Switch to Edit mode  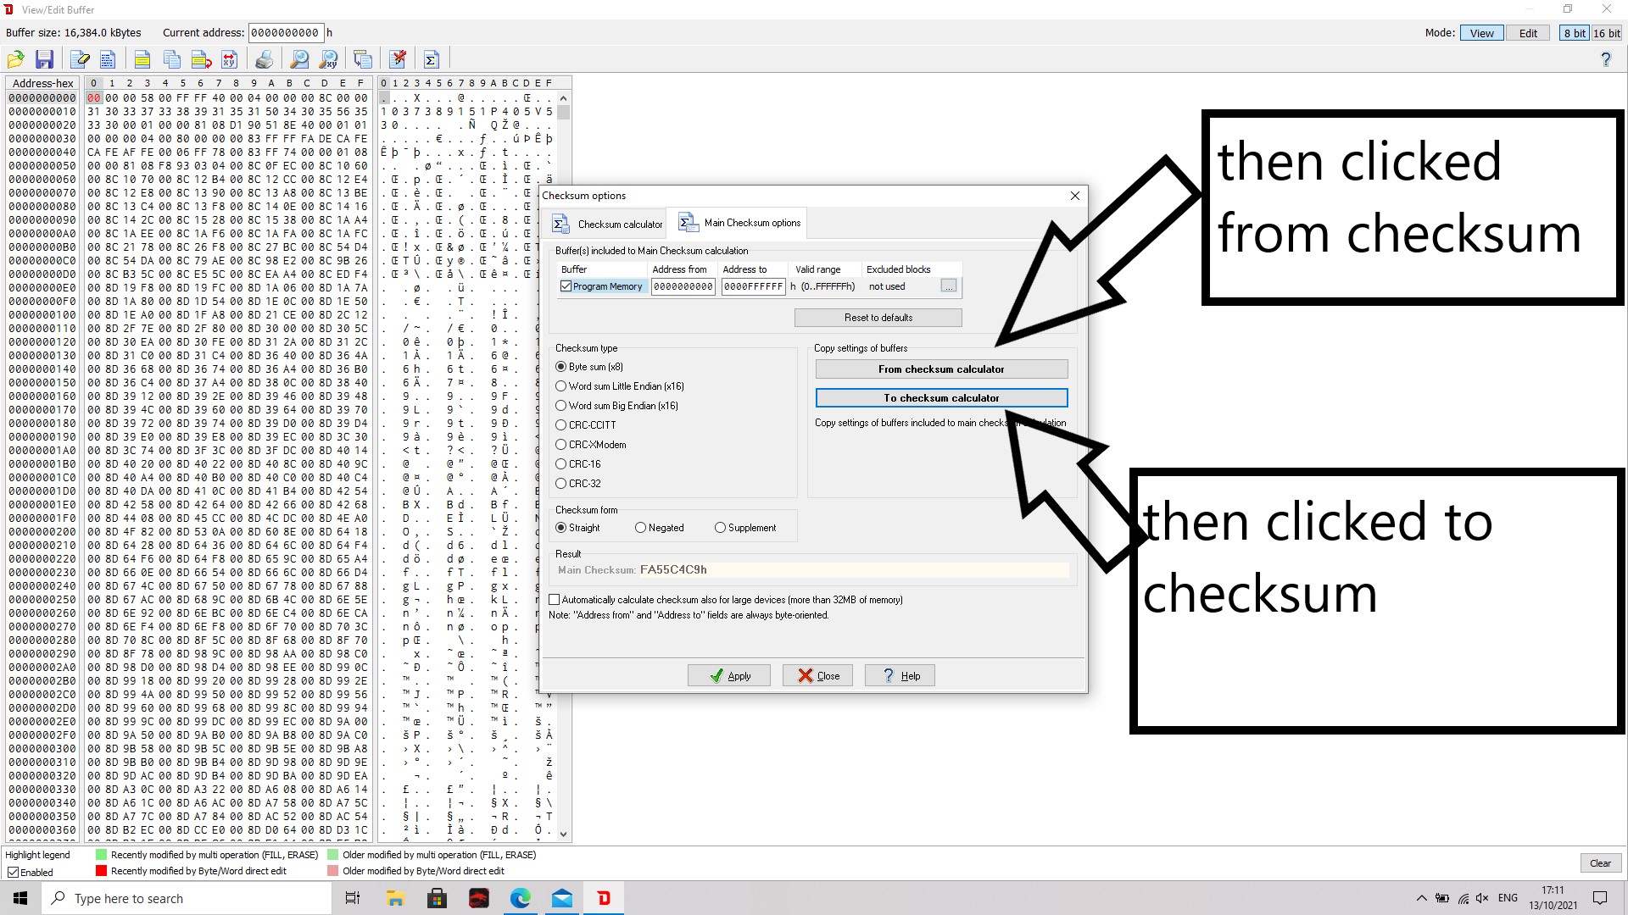1528,33
